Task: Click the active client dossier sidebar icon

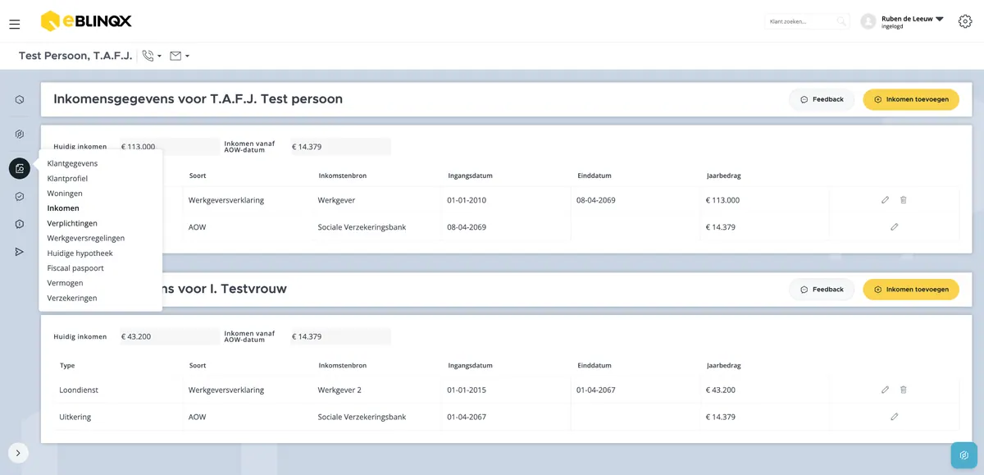Action: 20,168
